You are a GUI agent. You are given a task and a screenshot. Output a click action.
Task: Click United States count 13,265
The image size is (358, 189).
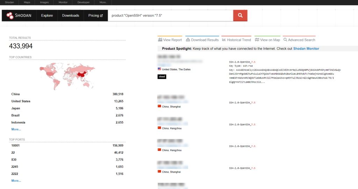click(119, 101)
